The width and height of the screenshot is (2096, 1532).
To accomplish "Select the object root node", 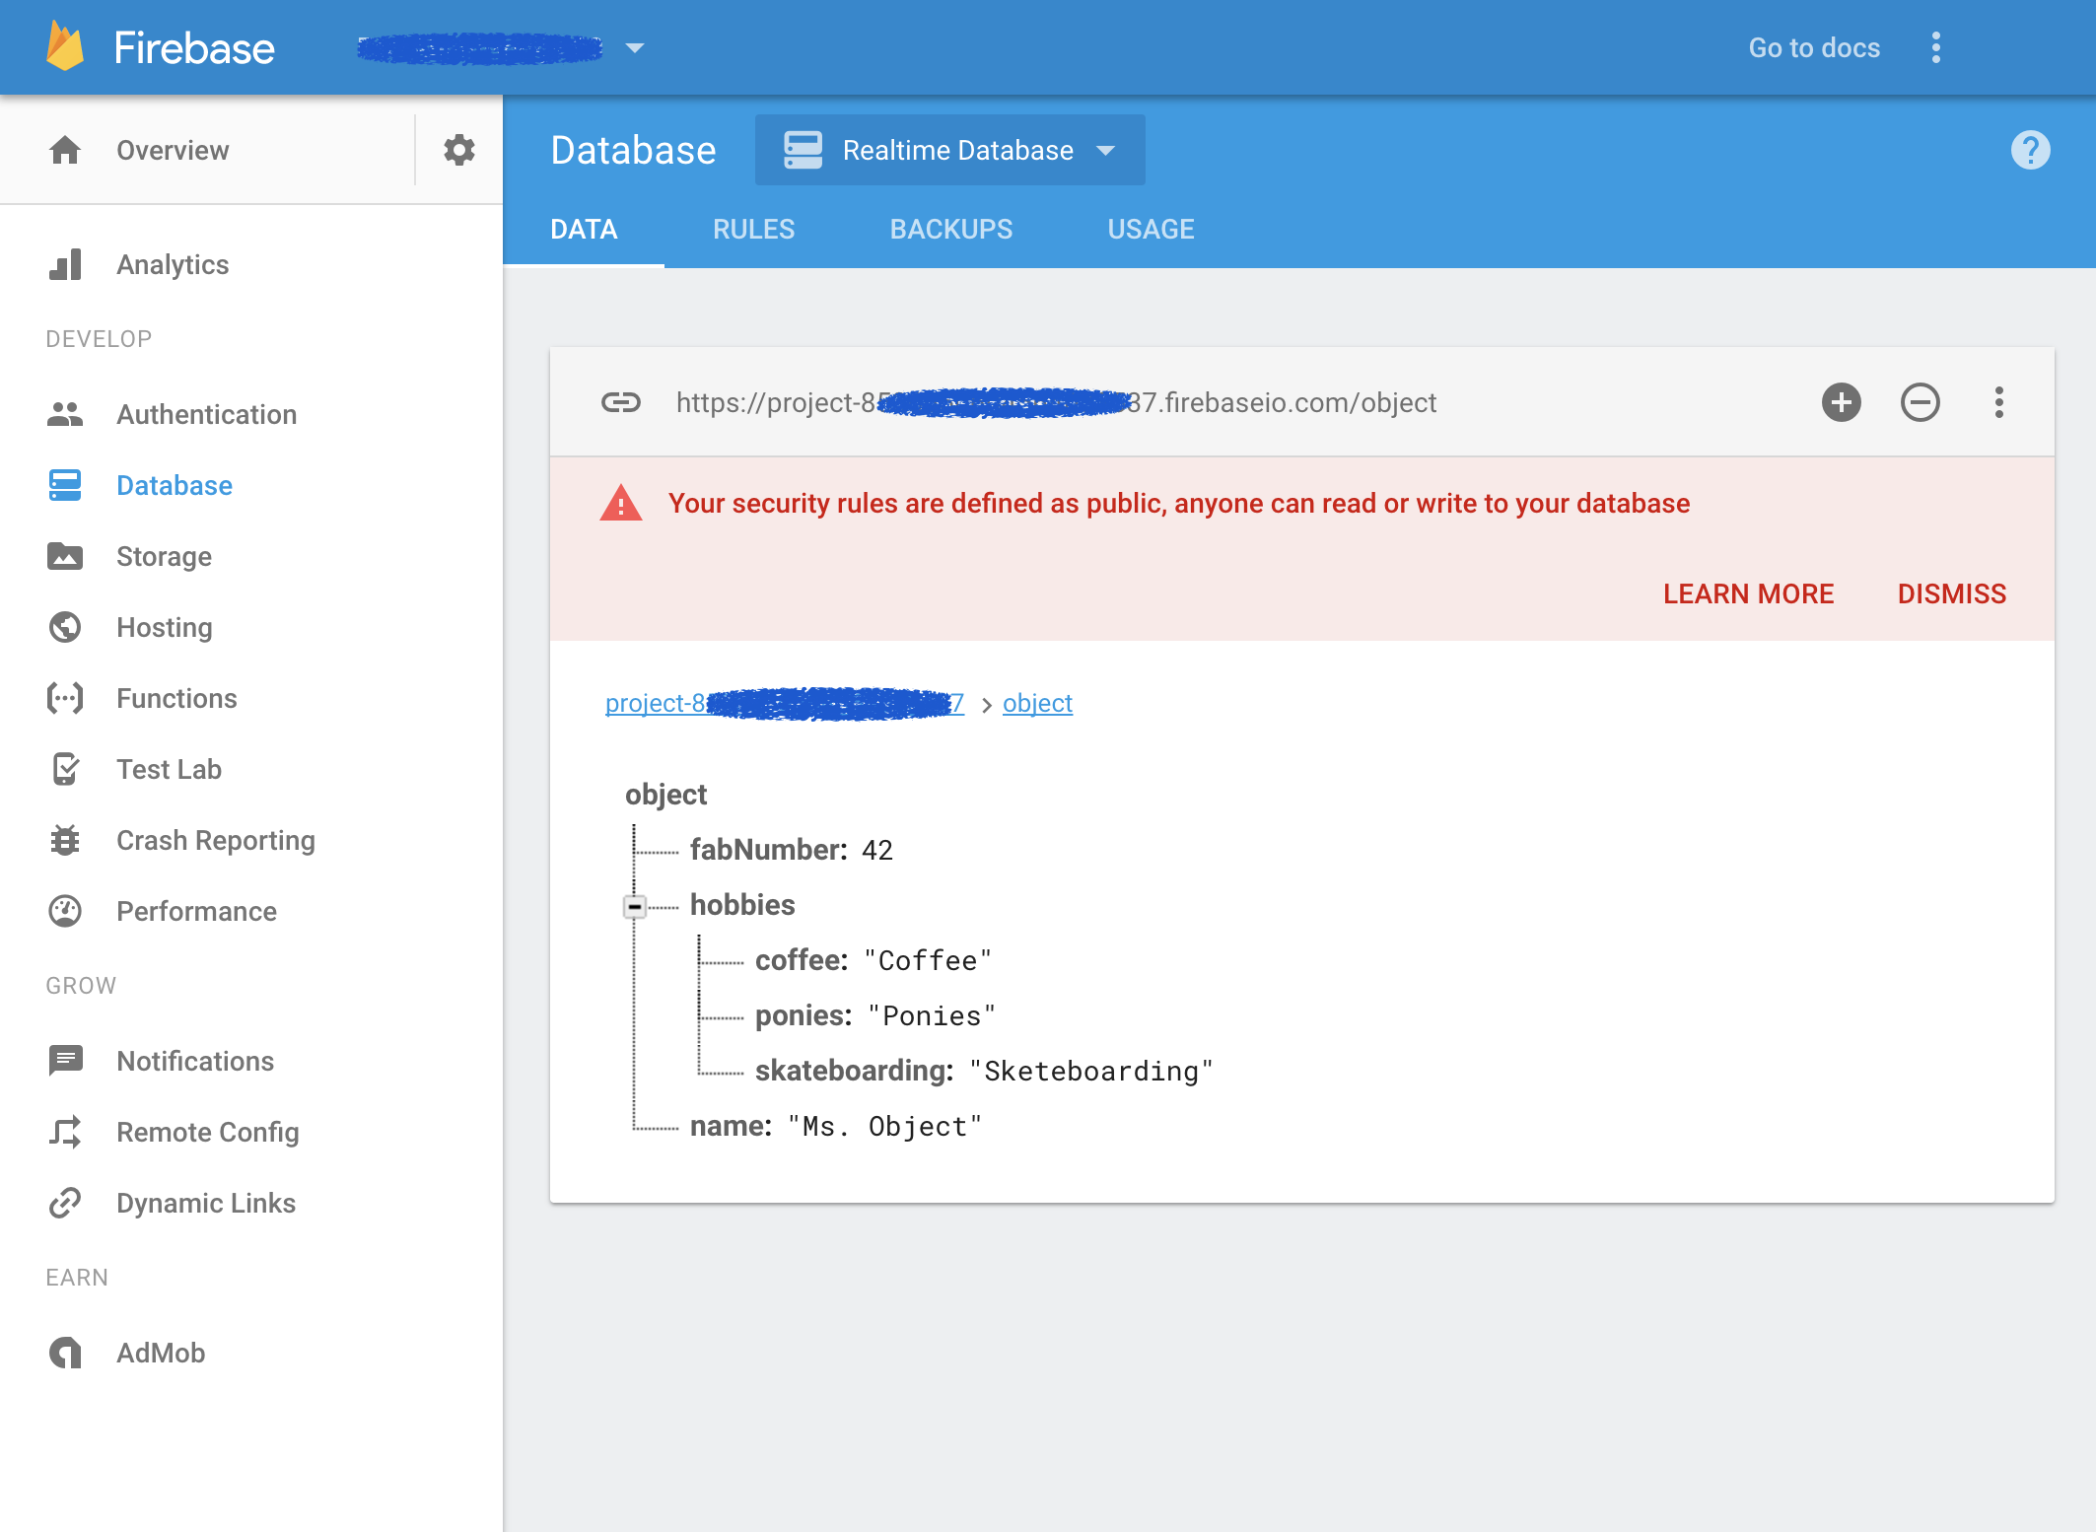I will (x=665, y=794).
